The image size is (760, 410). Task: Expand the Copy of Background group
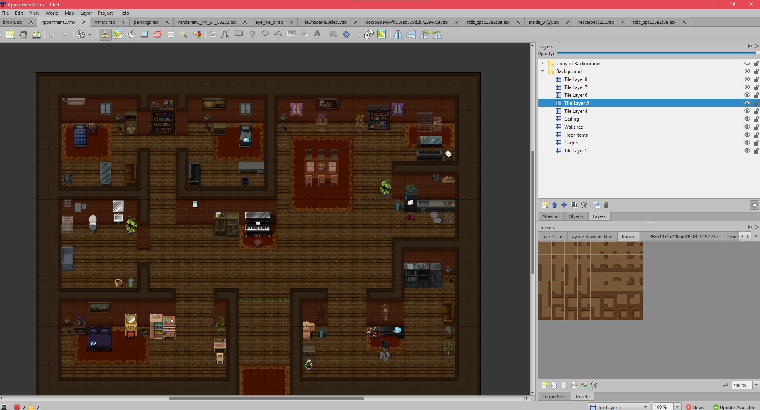coord(543,63)
